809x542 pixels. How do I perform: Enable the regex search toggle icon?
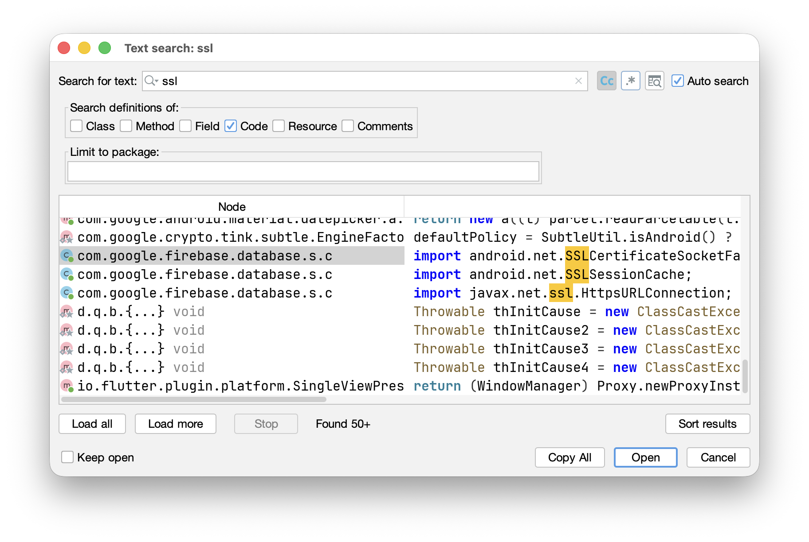point(630,81)
